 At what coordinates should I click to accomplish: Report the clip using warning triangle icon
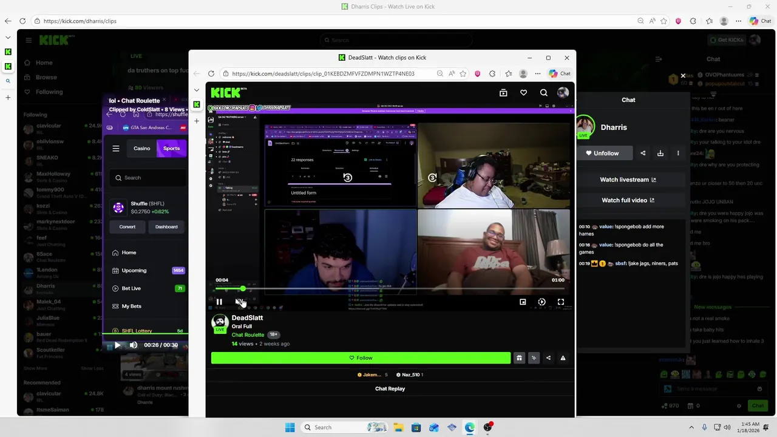click(563, 358)
